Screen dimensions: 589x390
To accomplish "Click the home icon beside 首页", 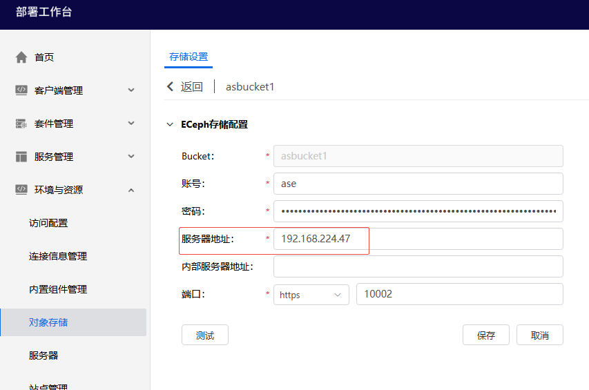I will 21,57.
